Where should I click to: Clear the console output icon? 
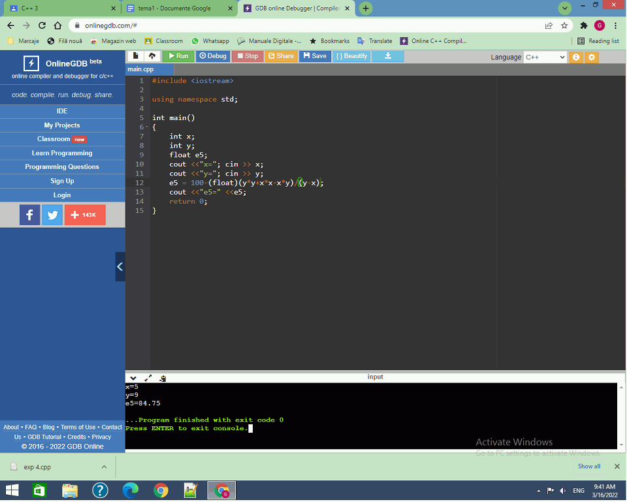click(163, 377)
